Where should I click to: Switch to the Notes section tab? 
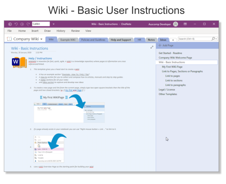pyautogui.click(x=151, y=40)
